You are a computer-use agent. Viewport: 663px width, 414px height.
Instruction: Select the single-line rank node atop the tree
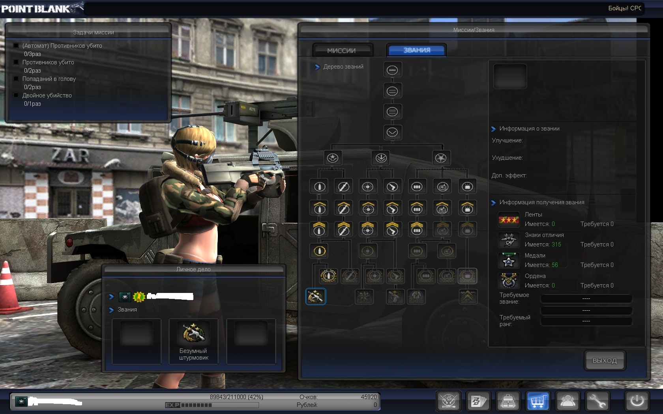pos(392,70)
